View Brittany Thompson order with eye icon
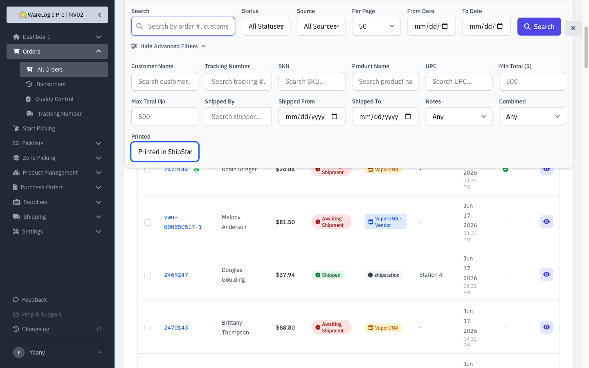Screen dimensions: 589x368 pyautogui.click(x=546, y=327)
